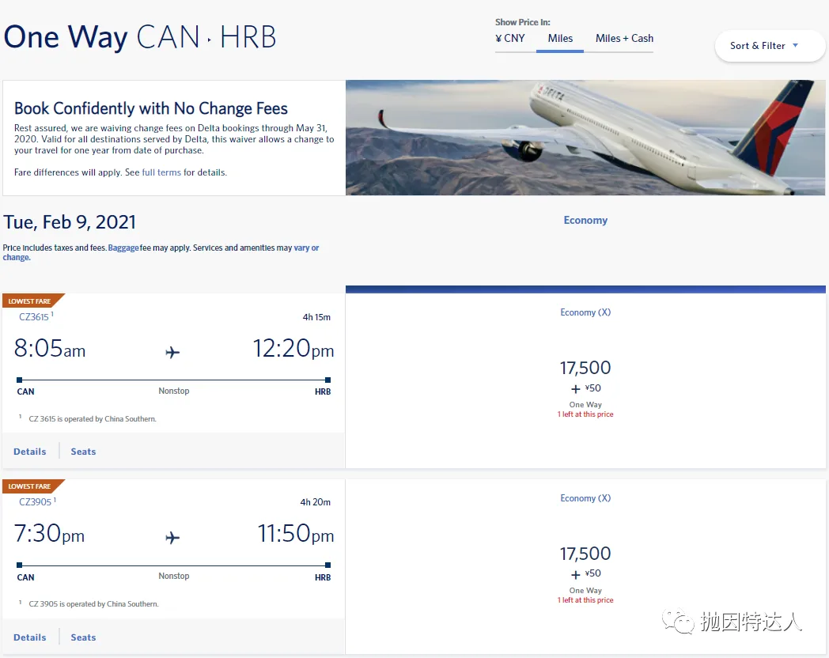The height and width of the screenshot is (658, 829).
Task: View Details for flight CZ3615
Action: pyautogui.click(x=29, y=452)
